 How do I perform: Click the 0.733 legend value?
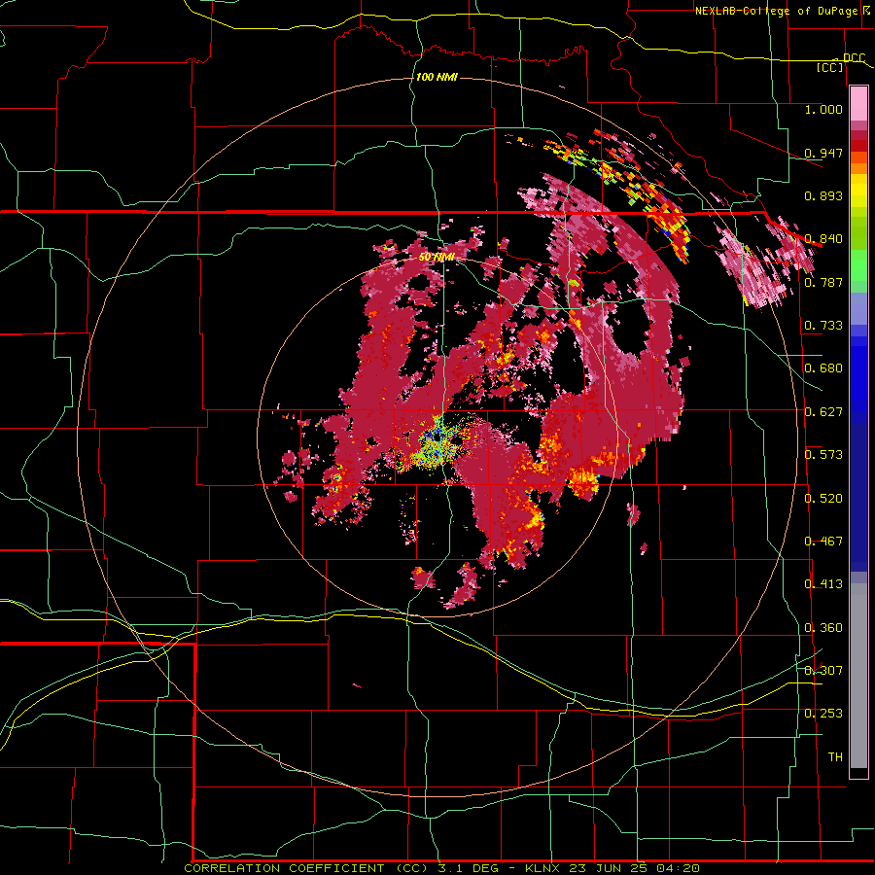pyautogui.click(x=823, y=326)
